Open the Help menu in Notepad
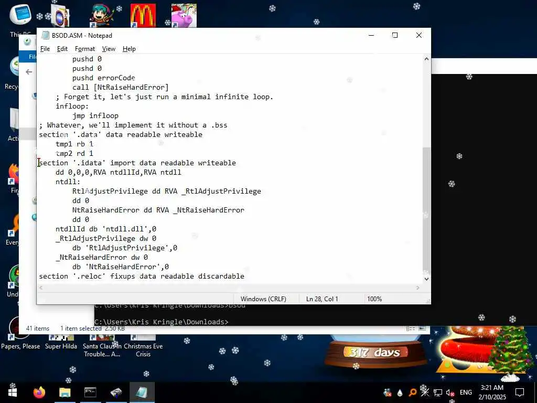This screenshot has height=403, width=537. coord(129,49)
